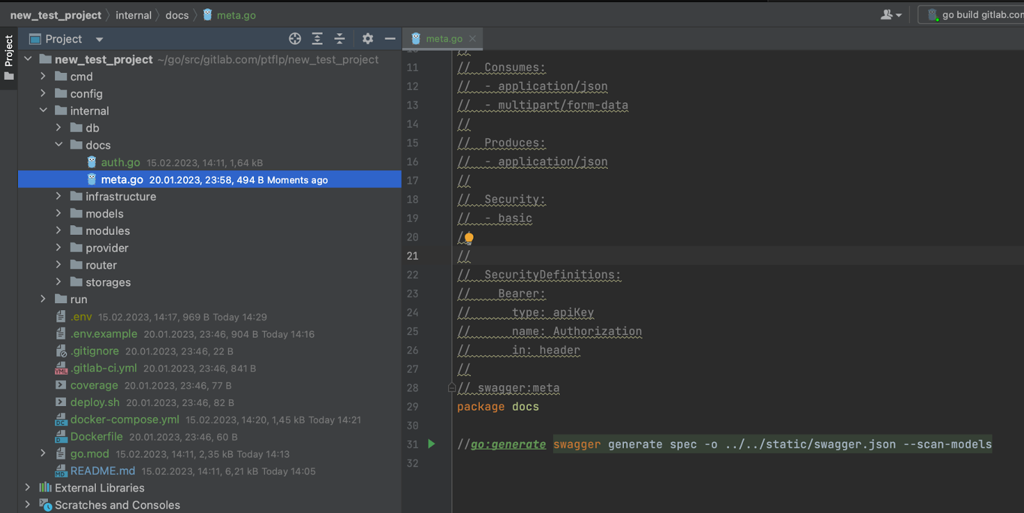Open the Project view dropdown
The height and width of the screenshot is (513, 1024).
pos(99,40)
